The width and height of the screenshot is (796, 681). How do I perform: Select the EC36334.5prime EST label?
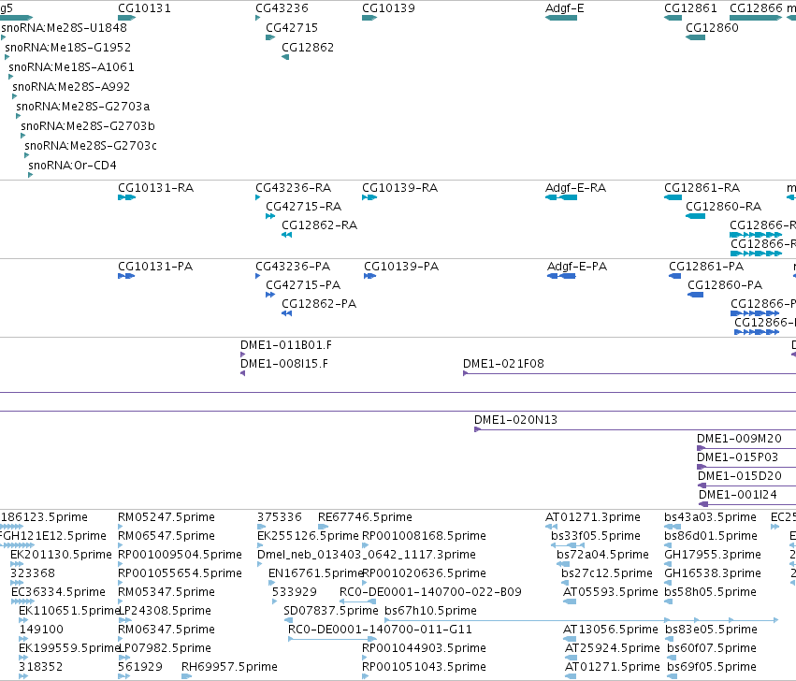pos(58,593)
